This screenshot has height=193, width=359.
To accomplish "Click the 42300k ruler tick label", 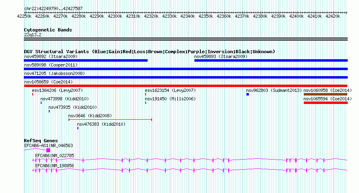I will [x=115, y=16].
